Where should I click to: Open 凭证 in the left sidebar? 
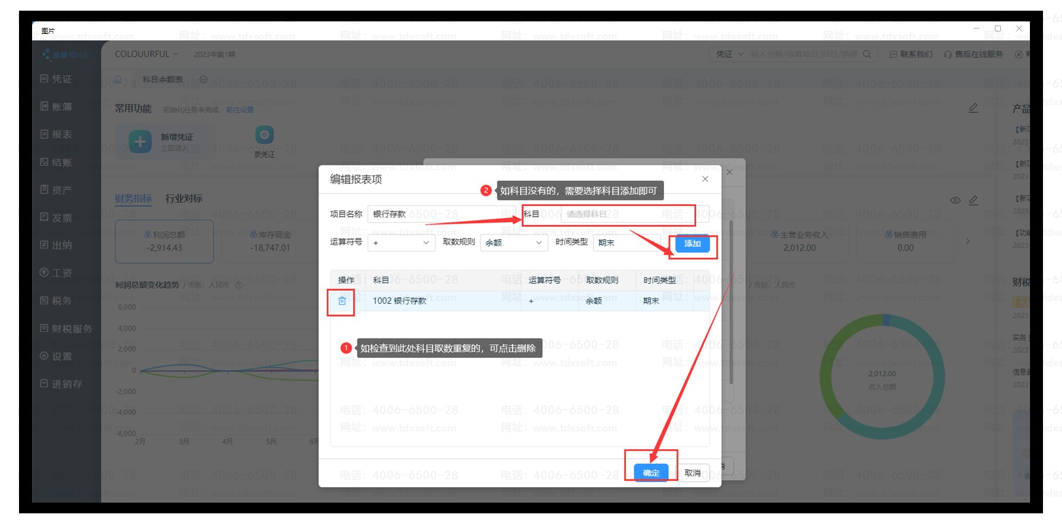click(x=61, y=79)
